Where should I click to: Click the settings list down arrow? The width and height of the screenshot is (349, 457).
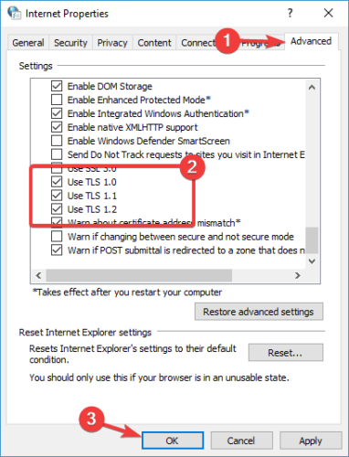point(312,261)
